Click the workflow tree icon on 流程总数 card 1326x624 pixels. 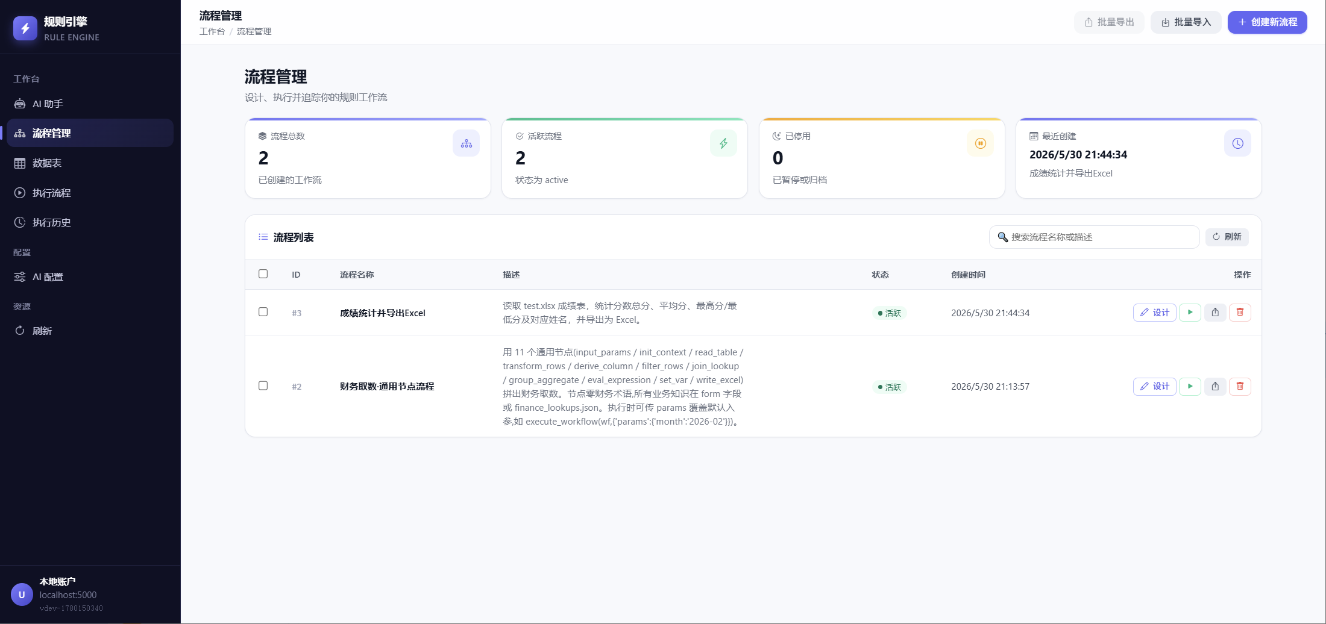[467, 143]
